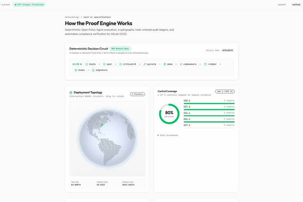Click the 9/9 Stages Protected badge
303x202 pixels.
point(29,5)
